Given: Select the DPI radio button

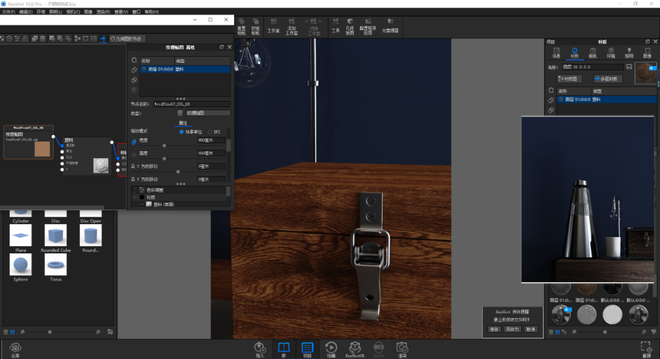Looking at the screenshot, I should tap(210, 132).
